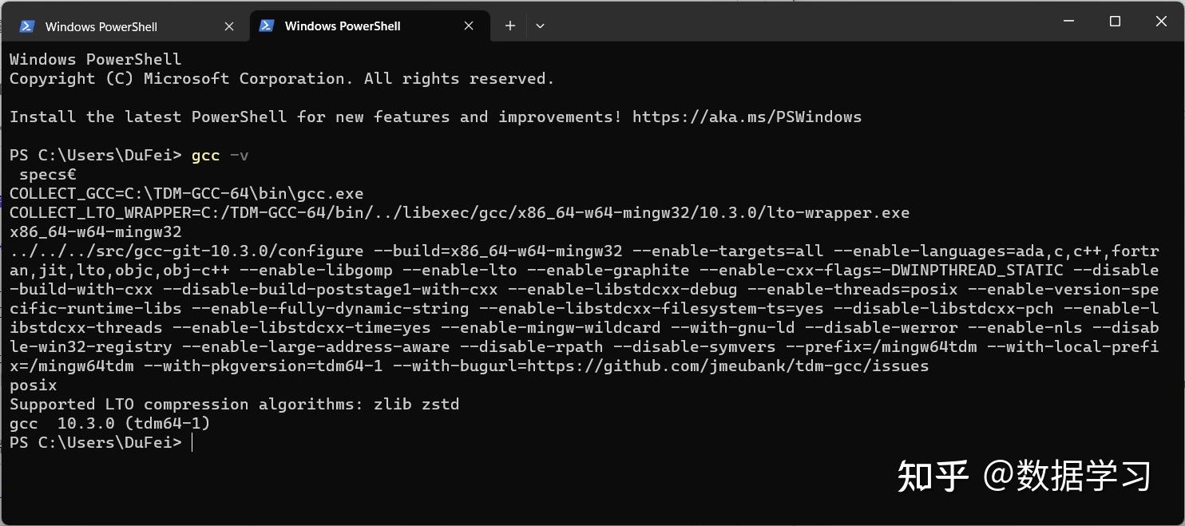
Task: Click the PowerShell icon on the inactive first tab
Action: tap(26, 26)
